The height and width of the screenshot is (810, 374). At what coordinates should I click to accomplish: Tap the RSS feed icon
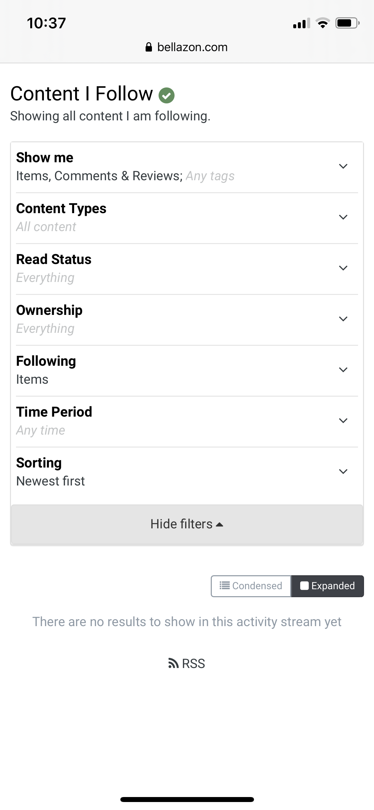point(173,663)
